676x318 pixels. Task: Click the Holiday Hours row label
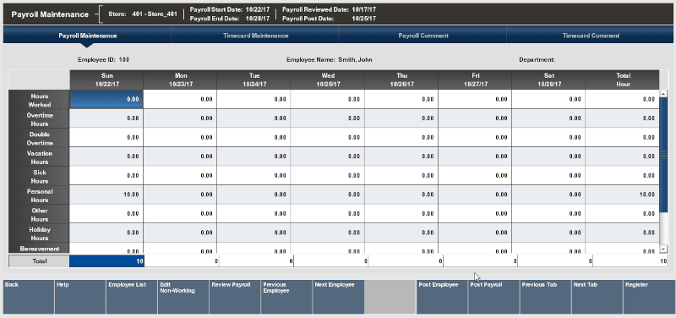tap(39, 233)
